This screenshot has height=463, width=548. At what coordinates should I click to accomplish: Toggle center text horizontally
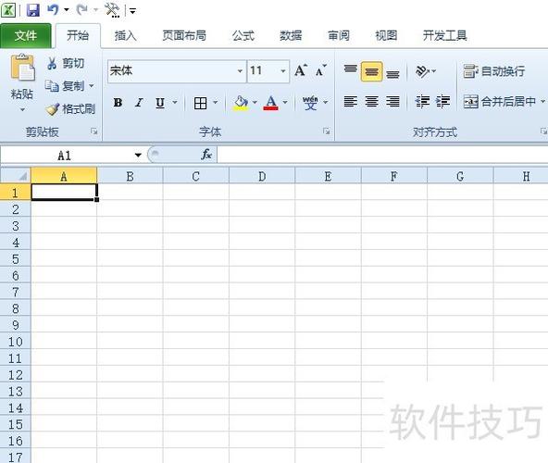pyautogui.click(x=371, y=102)
